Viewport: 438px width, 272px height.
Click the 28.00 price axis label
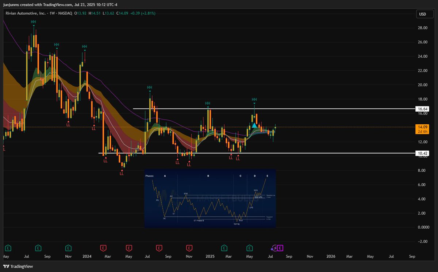click(423, 28)
